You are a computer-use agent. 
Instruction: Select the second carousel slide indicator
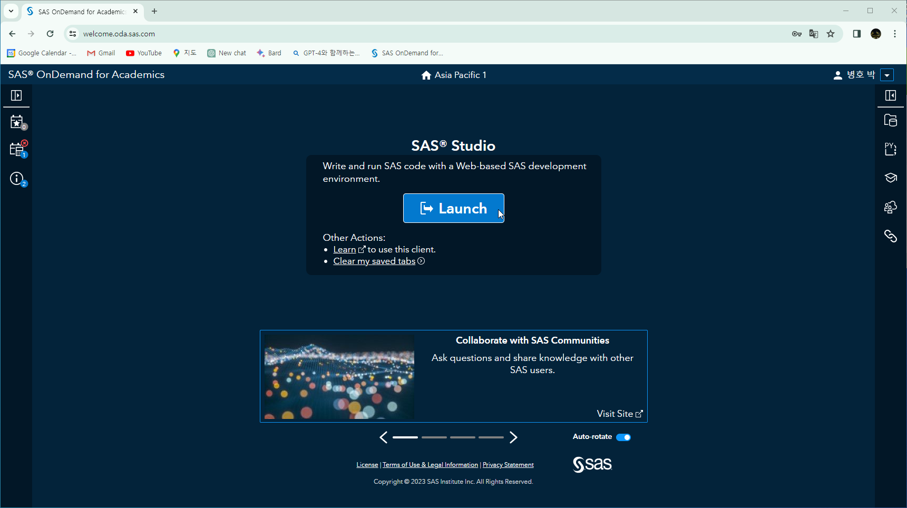coord(434,437)
